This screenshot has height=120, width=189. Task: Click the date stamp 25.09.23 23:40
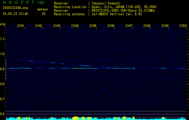[x=15, y=14]
